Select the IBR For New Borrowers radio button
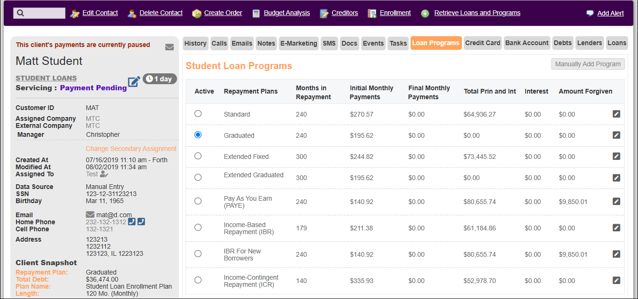Viewport: 638px width, 299px height. 198,253
